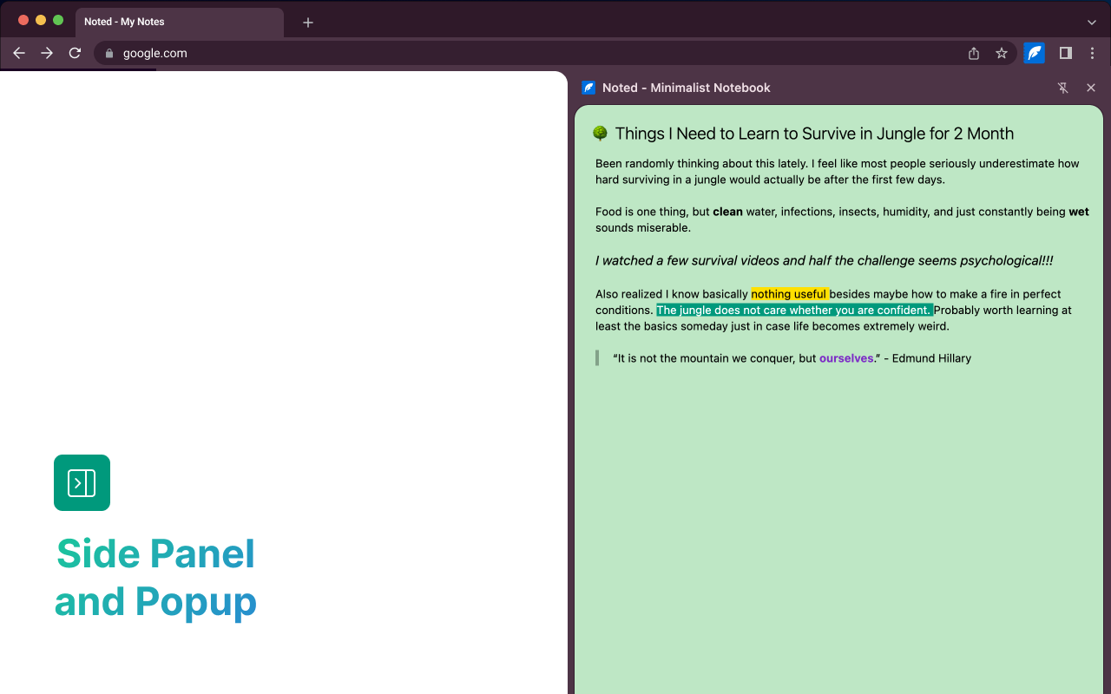Go back with the back arrow

[x=19, y=53]
